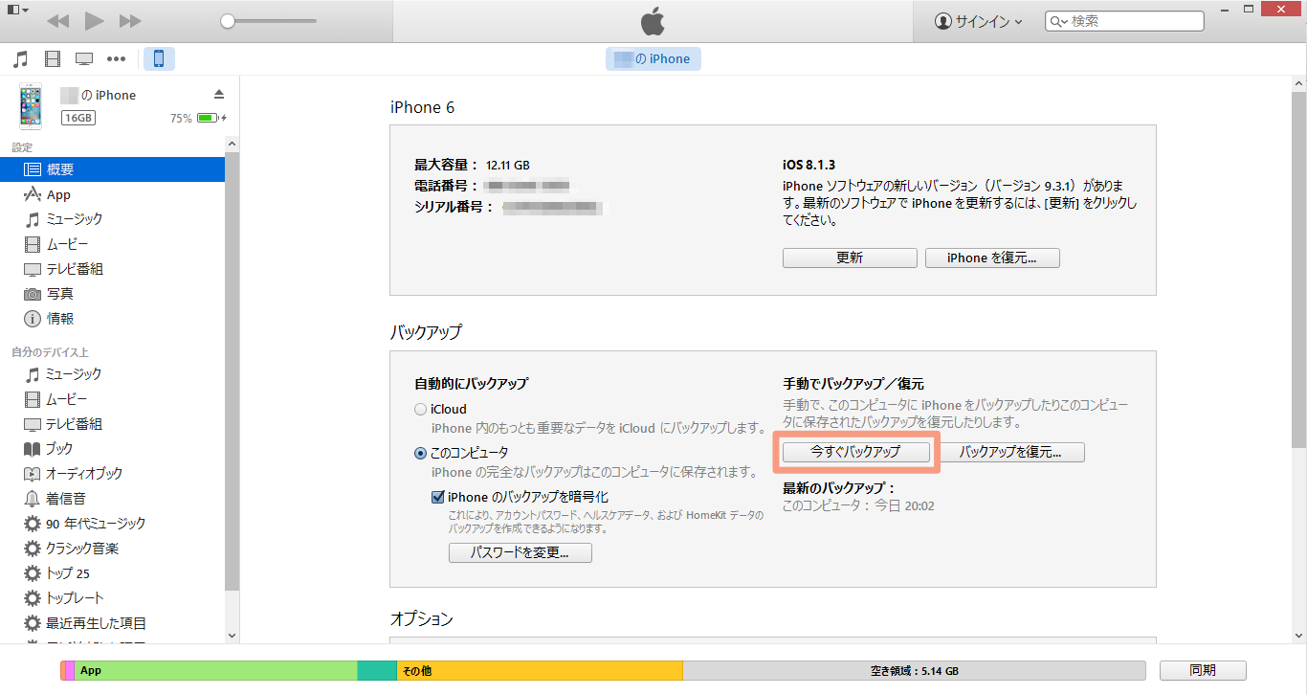Open 情報 settings in sidebar
Screen dimensions: 1307x695
pos(112,319)
